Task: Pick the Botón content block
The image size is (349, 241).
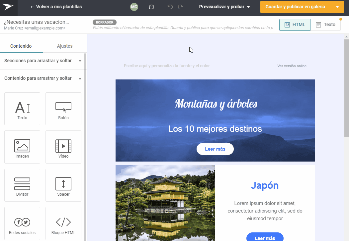Action: 63,109
